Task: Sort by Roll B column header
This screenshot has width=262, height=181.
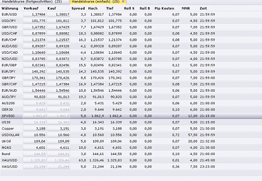Action: 146,8
